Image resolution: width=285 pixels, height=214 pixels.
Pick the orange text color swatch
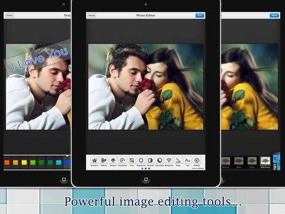15,163
